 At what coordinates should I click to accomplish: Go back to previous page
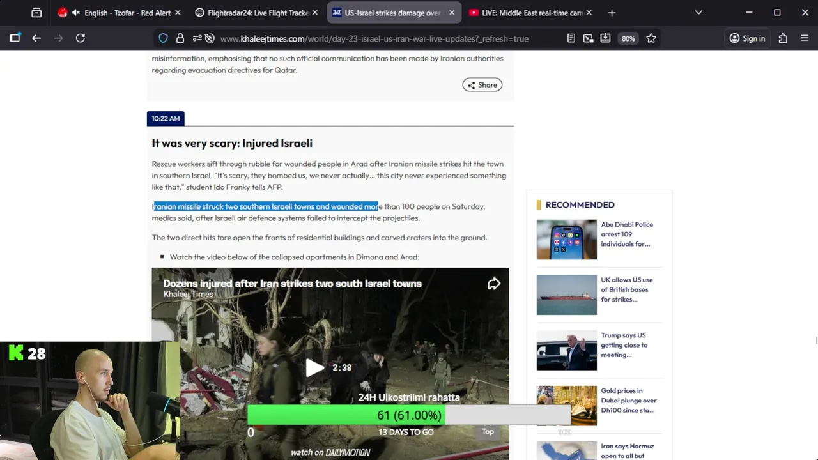pyautogui.click(x=36, y=38)
